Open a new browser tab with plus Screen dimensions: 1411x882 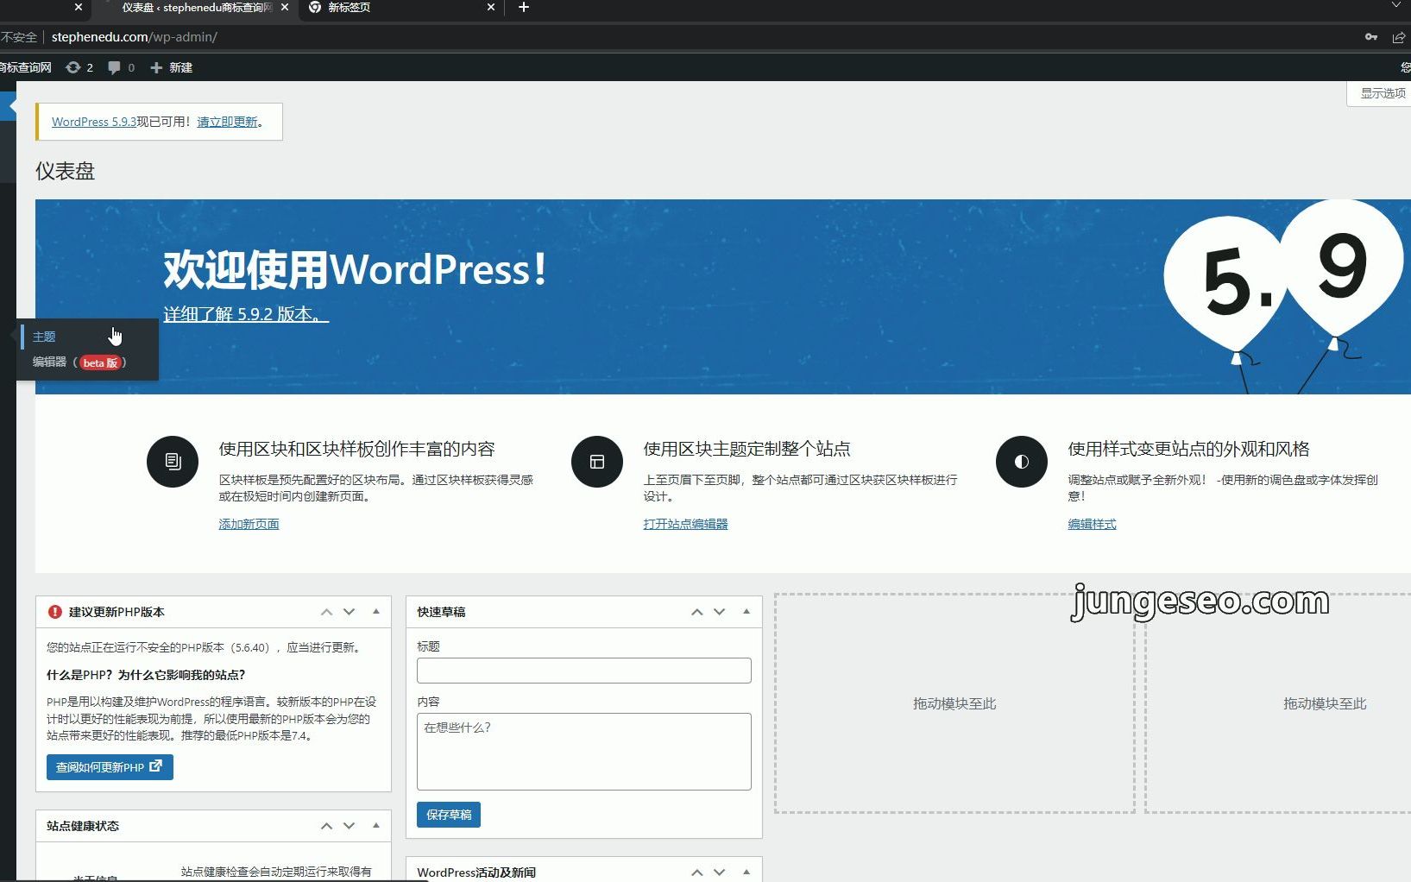click(523, 7)
